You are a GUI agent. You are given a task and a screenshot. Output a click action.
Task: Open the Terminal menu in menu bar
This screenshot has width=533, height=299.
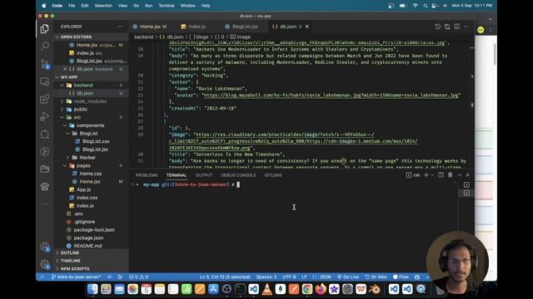[x=167, y=6]
